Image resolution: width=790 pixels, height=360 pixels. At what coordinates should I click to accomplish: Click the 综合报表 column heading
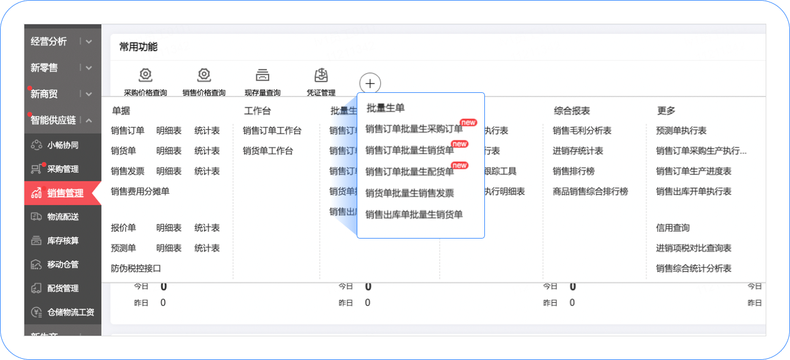tap(572, 111)
